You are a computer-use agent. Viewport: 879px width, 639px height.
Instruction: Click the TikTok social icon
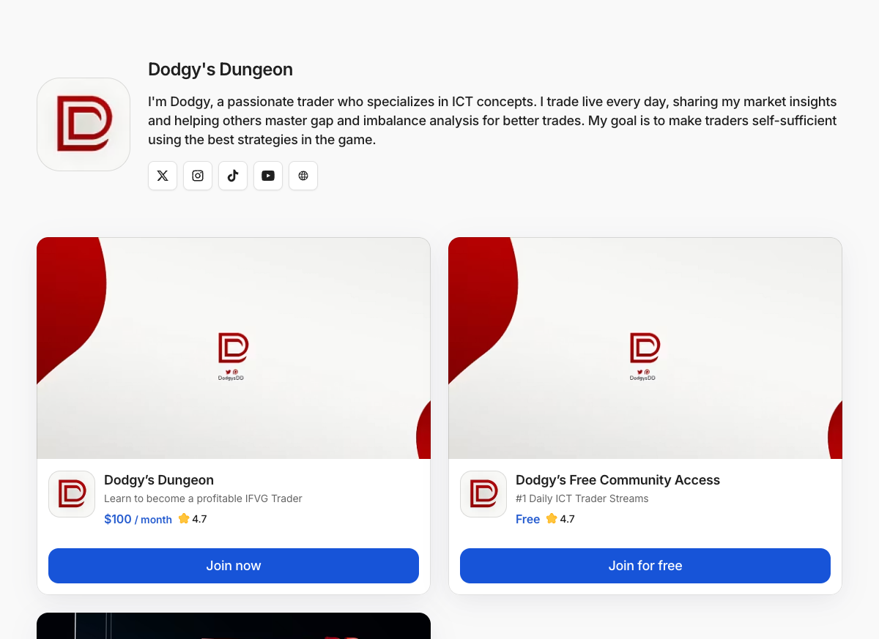coord(233,176)
